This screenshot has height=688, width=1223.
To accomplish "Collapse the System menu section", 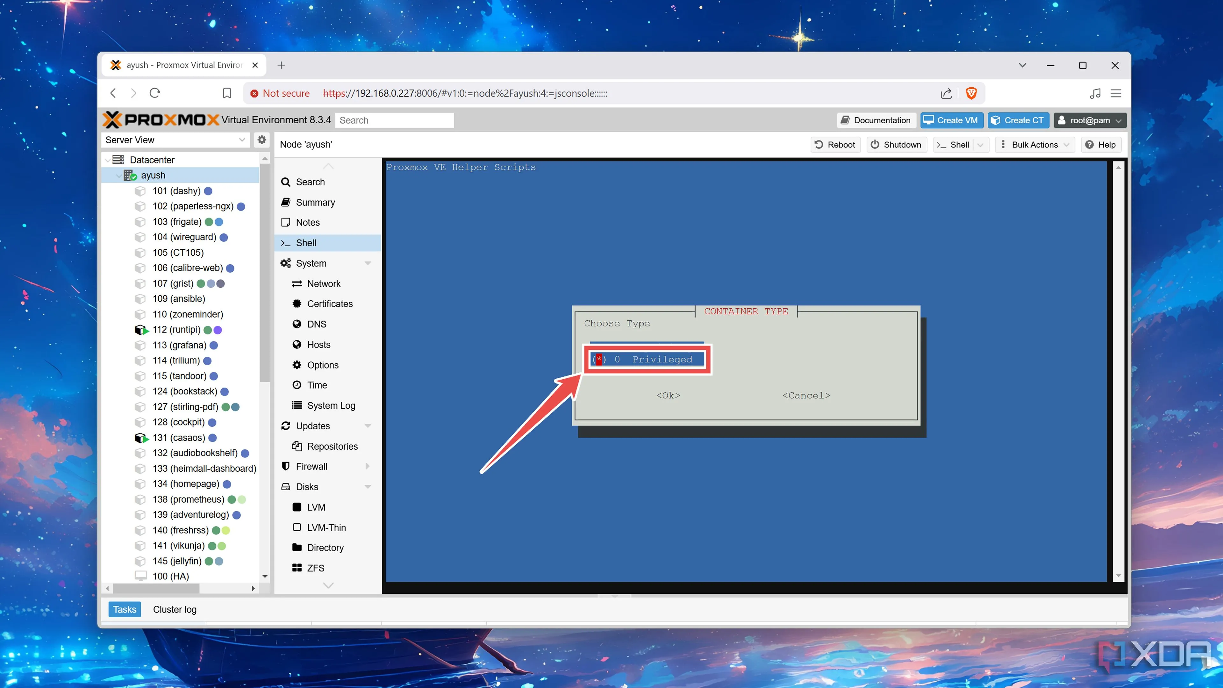I will 368,263.
